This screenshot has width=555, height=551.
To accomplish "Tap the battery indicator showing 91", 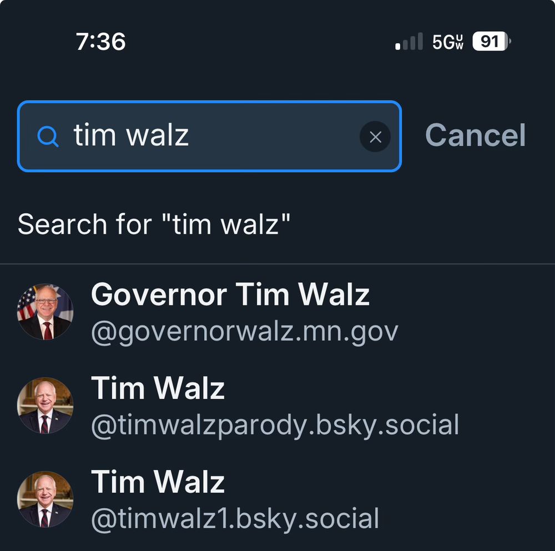I will pos(491,42).
